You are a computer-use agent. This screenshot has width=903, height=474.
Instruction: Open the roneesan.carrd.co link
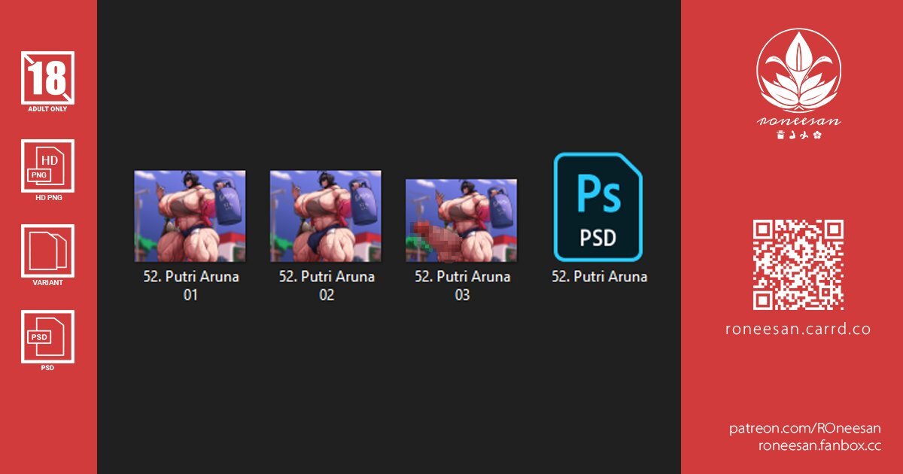(798, 329)
